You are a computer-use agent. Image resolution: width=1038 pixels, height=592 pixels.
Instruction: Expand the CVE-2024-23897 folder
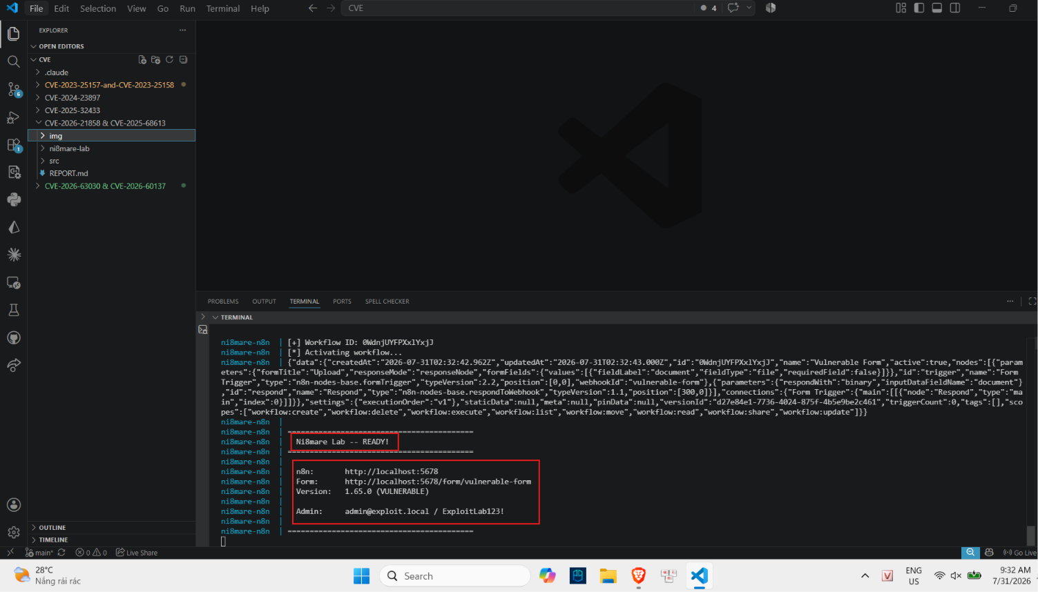(112, 98)
